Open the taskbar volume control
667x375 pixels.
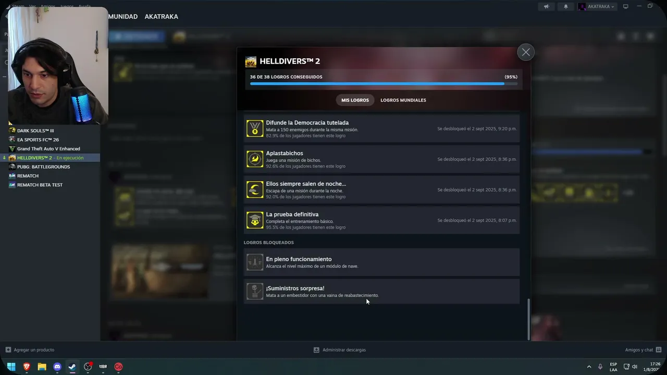pos(635,367)
